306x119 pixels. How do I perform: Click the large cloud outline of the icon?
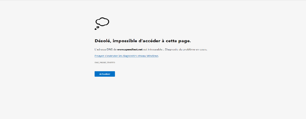pos(103,22)
